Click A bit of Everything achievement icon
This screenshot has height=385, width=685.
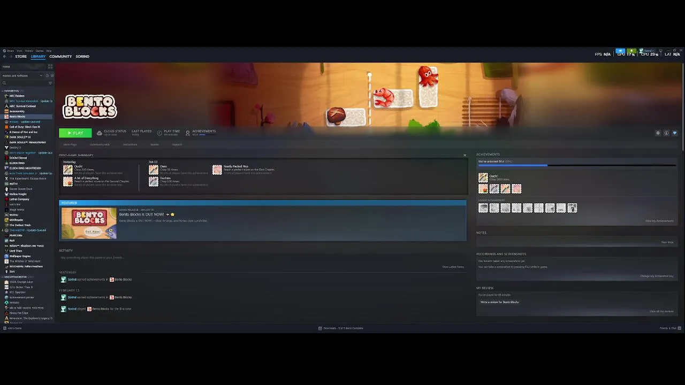(x=68, y=181)
